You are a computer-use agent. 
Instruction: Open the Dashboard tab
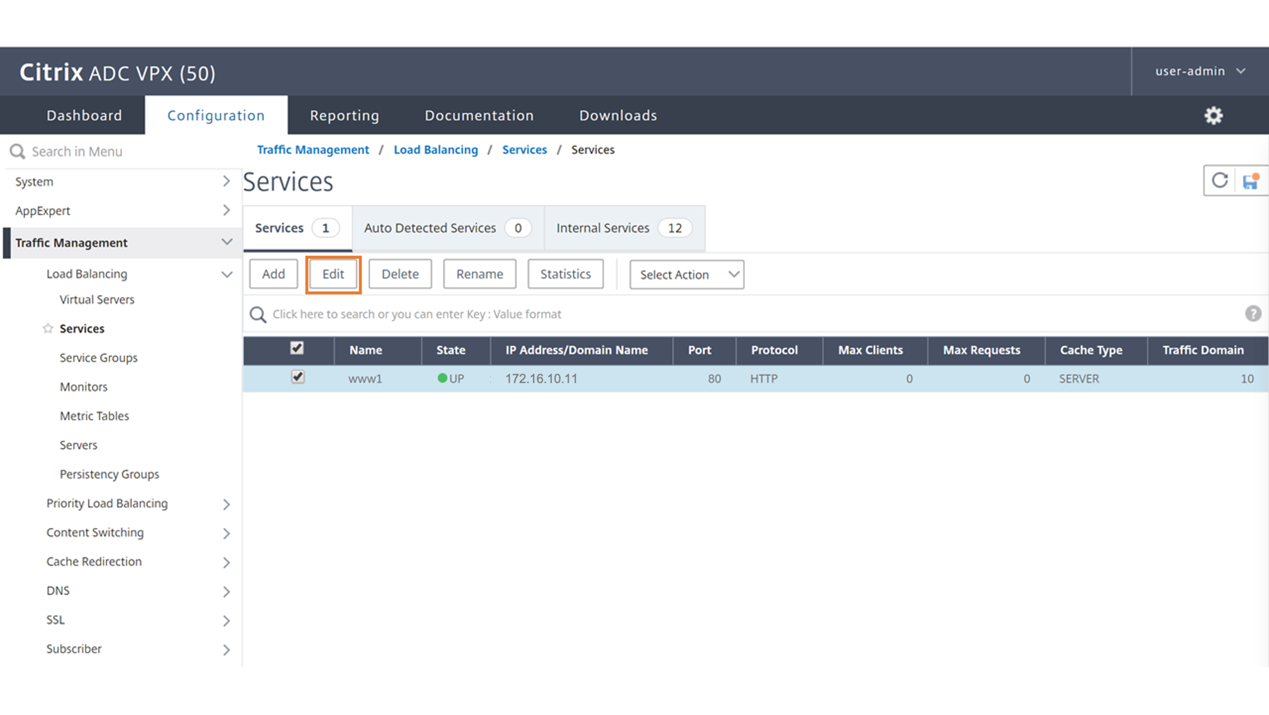(84, 115)
